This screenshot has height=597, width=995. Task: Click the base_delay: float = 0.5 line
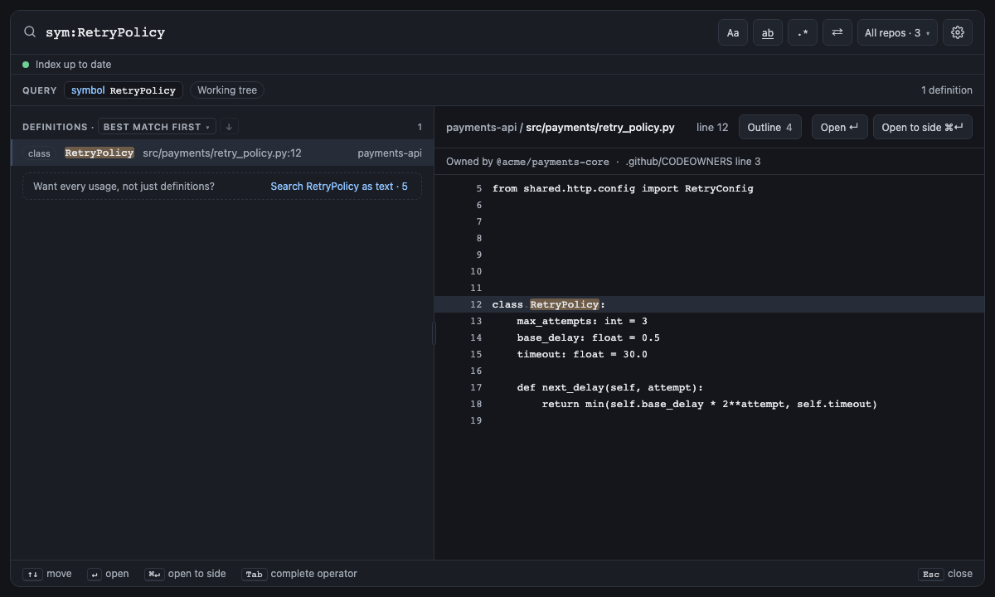point(589,337)
